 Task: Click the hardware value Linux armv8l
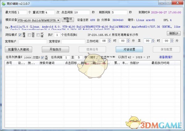(x=146, y=20)
